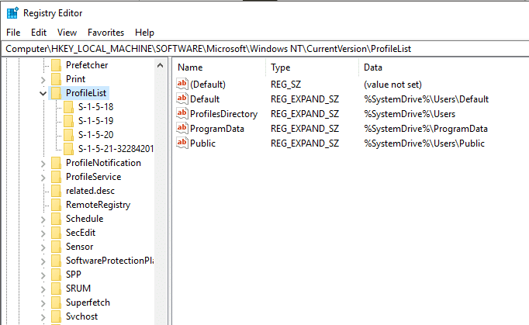
Task: Click the Data column header
Action: click(372, 67)
